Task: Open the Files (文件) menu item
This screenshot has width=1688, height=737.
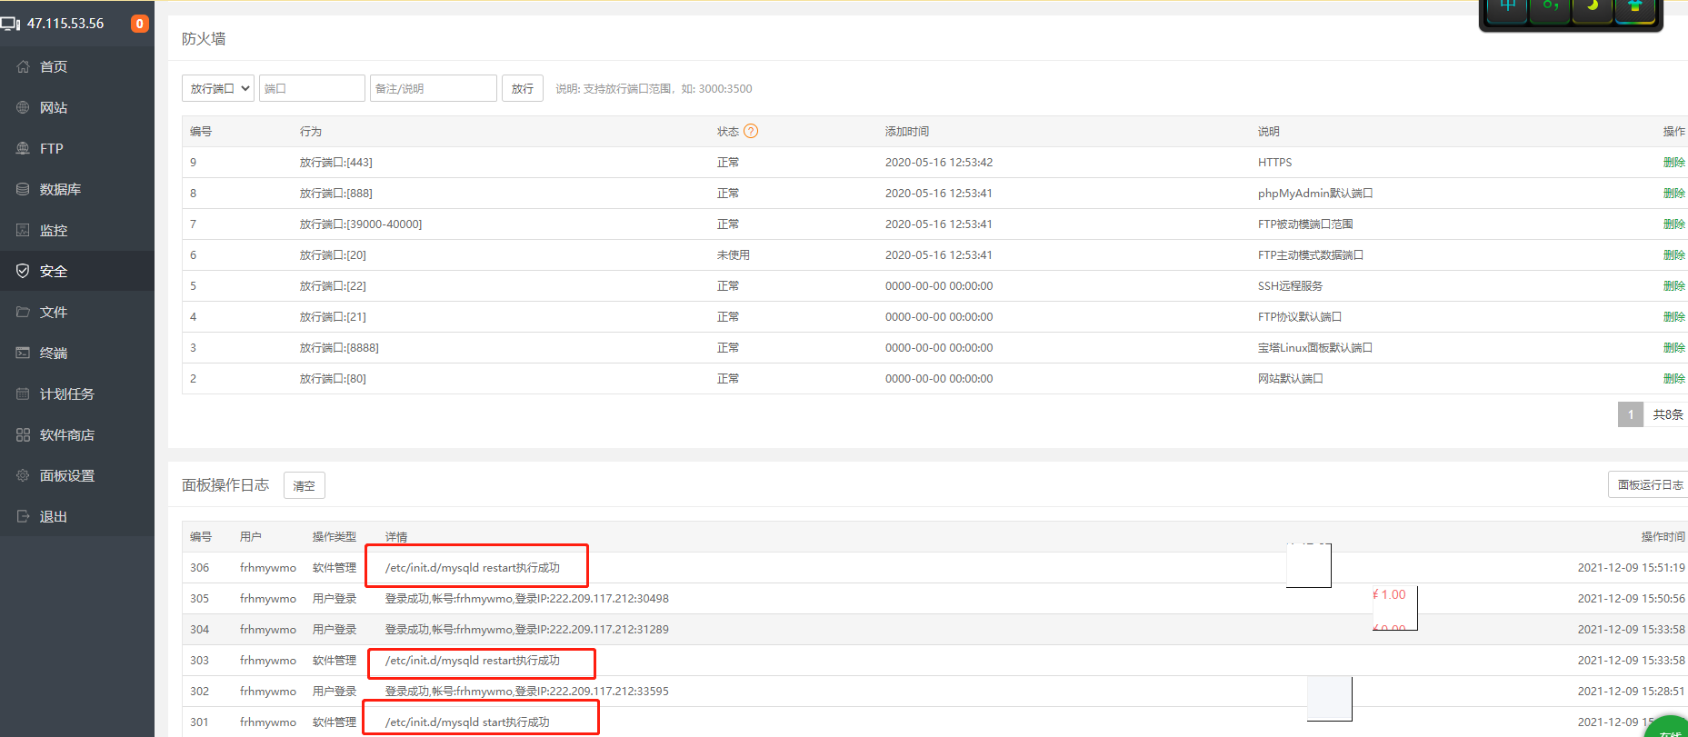Action: point(53,312)
